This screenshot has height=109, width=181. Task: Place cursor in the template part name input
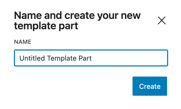91,58
